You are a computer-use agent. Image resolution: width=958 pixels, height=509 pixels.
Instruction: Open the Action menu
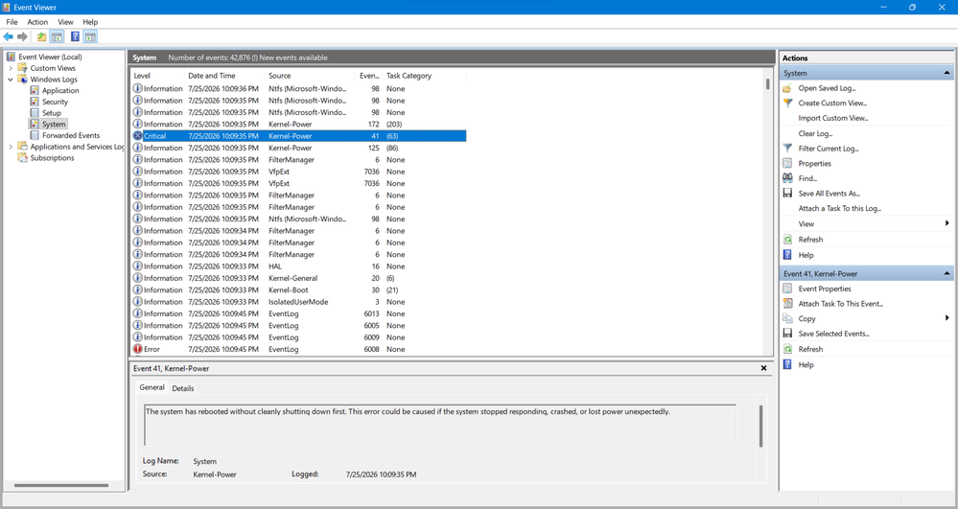37,22
